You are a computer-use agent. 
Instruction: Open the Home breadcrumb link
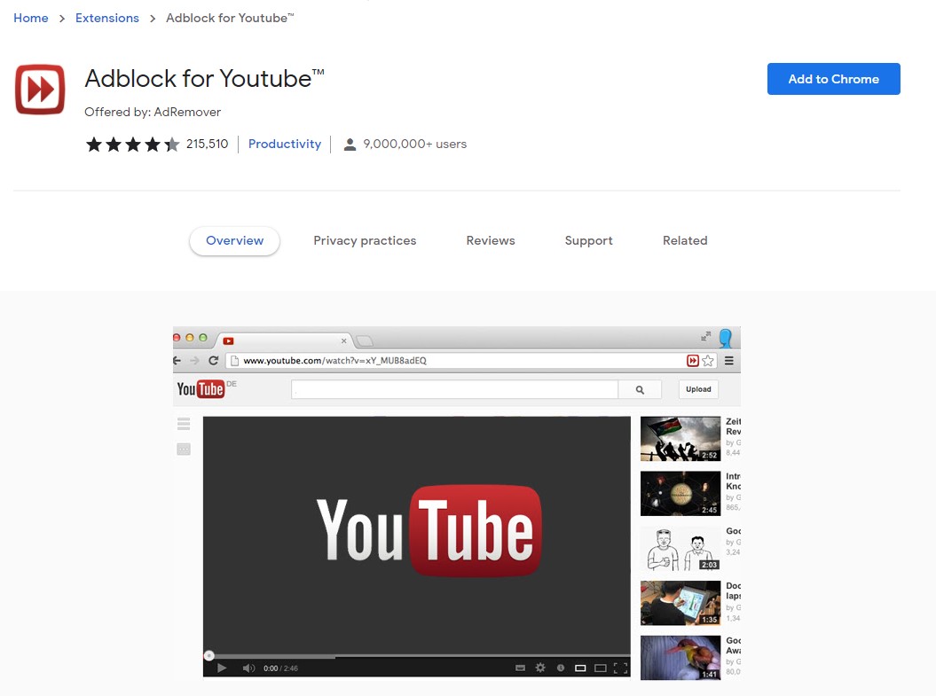31,18
